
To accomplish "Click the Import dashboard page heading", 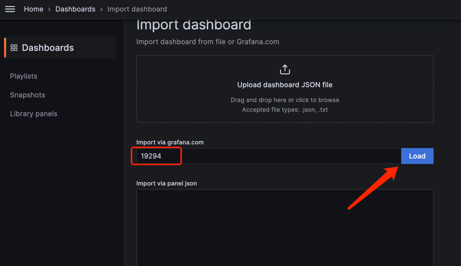I will coord(193,25).
